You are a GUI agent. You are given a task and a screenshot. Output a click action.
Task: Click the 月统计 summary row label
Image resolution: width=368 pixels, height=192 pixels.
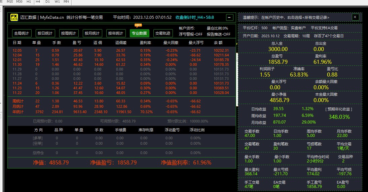point(18,106)
